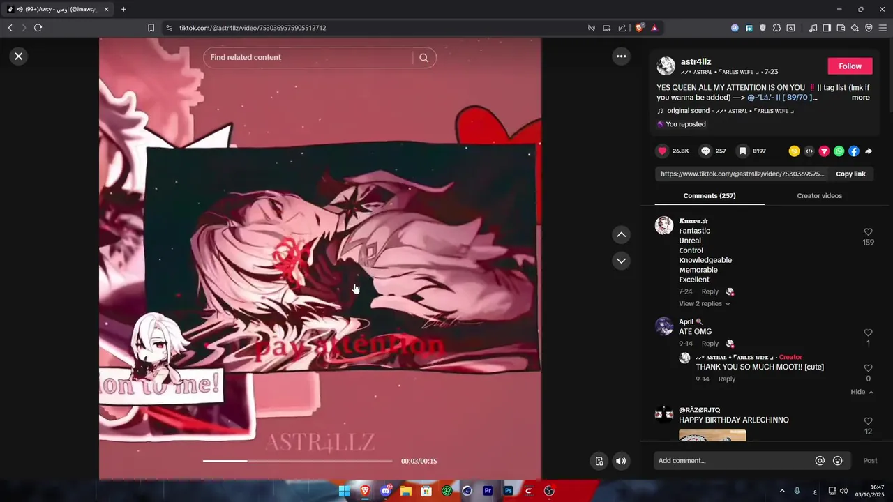This screenshot has height=502, width=893.
Task: Expand the caption with more
Action: [x=860, y=98]
